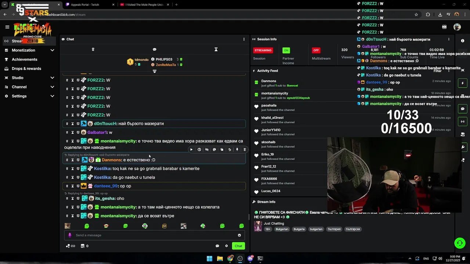Show hidden system tray icons chevron

tap(410, 258)
